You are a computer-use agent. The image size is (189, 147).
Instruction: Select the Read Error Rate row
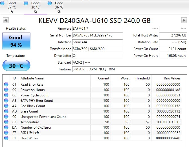92,84
